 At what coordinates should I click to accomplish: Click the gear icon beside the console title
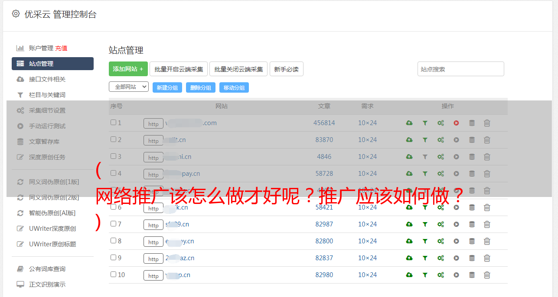pyautogui.click(x=16, y=14)
